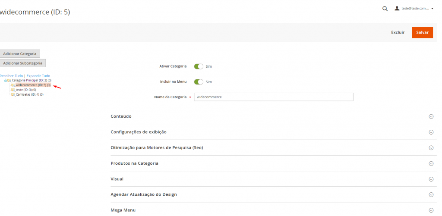Screen dimensions: 442x216
Task: Open the teste@teste.com account dropdown arrow
Action: point(432,9)
